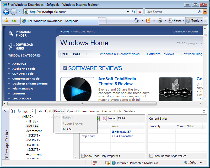Image resolution: width=210 pixels, height=168 pixels.
Task: Open the Find menu in Developer Toolbar
Action: (x=48, y=111)
